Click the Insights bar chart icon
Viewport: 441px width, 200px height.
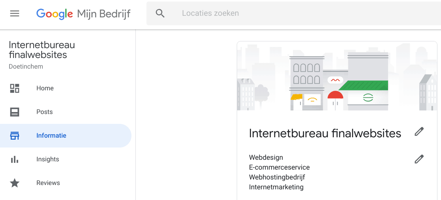pyautogui.click(x=15, y=159)
